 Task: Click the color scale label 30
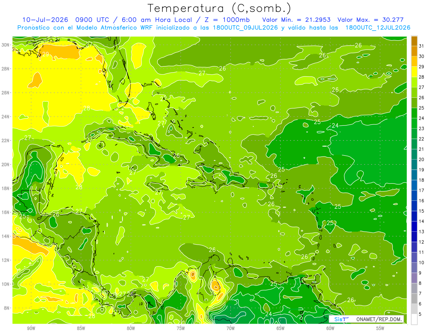[x=422, y=56]
